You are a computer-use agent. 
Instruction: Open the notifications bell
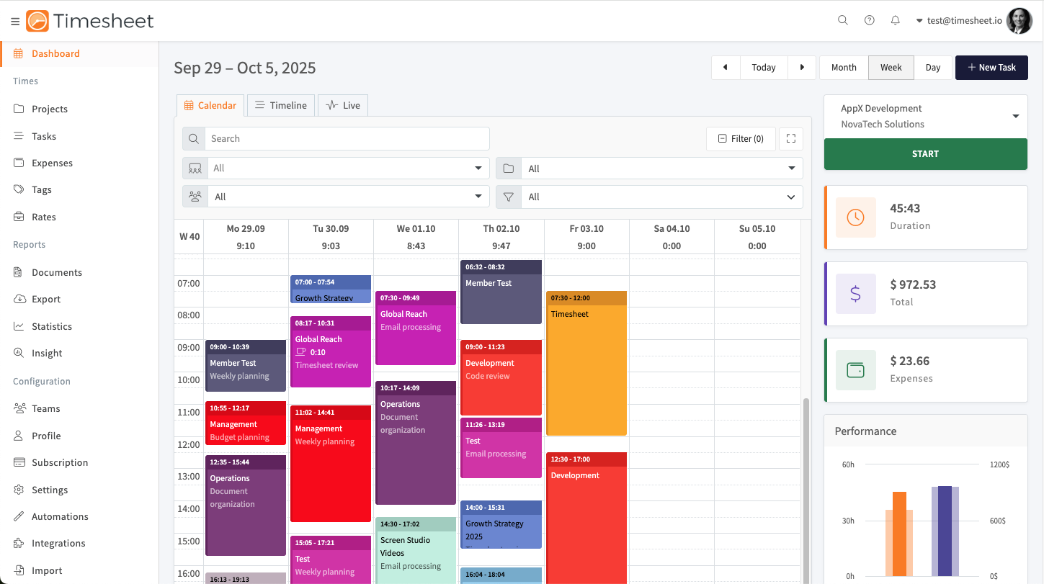(x=895, y=20)
